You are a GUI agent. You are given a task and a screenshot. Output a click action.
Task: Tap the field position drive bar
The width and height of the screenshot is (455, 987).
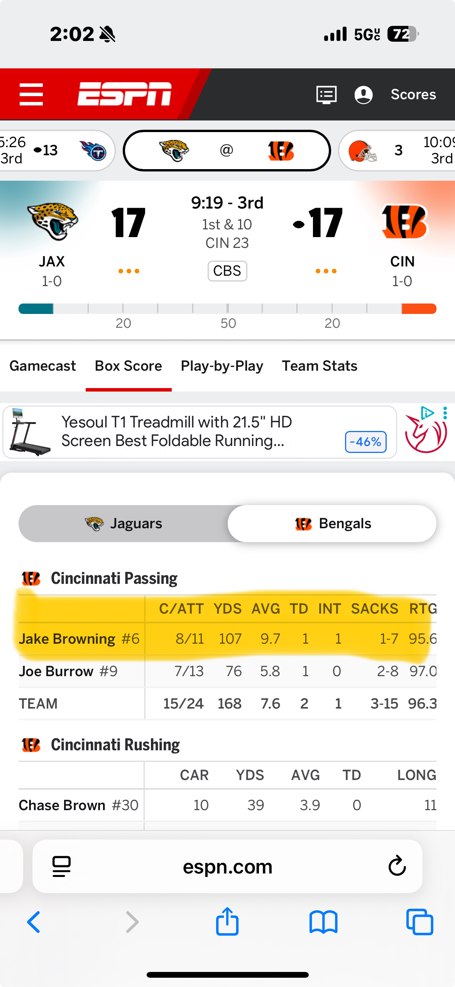(227, 309)
